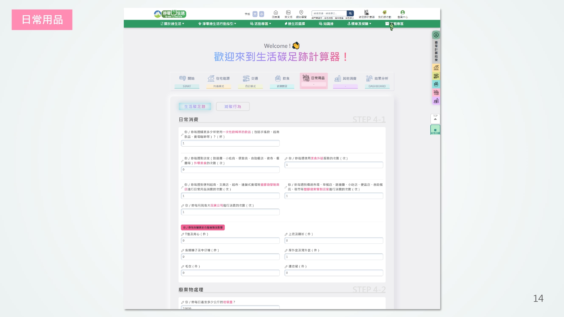Click the luggage icon in right sidebar
The height and width of the screenshot is (317, 564).
click(436, 101)
